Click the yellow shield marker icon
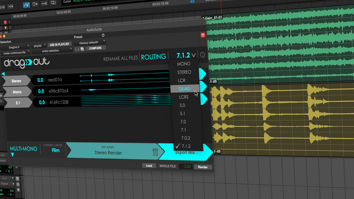Viewport: 354px width, 199px height. pos(5,28)
